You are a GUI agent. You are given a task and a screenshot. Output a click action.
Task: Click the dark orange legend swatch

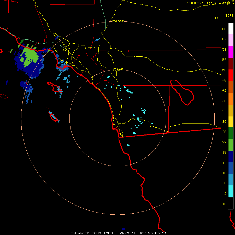point(231,87)
